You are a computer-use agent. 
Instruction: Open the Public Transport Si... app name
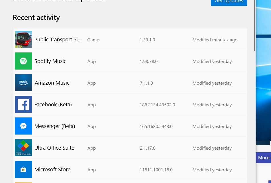tap(58, 40)
